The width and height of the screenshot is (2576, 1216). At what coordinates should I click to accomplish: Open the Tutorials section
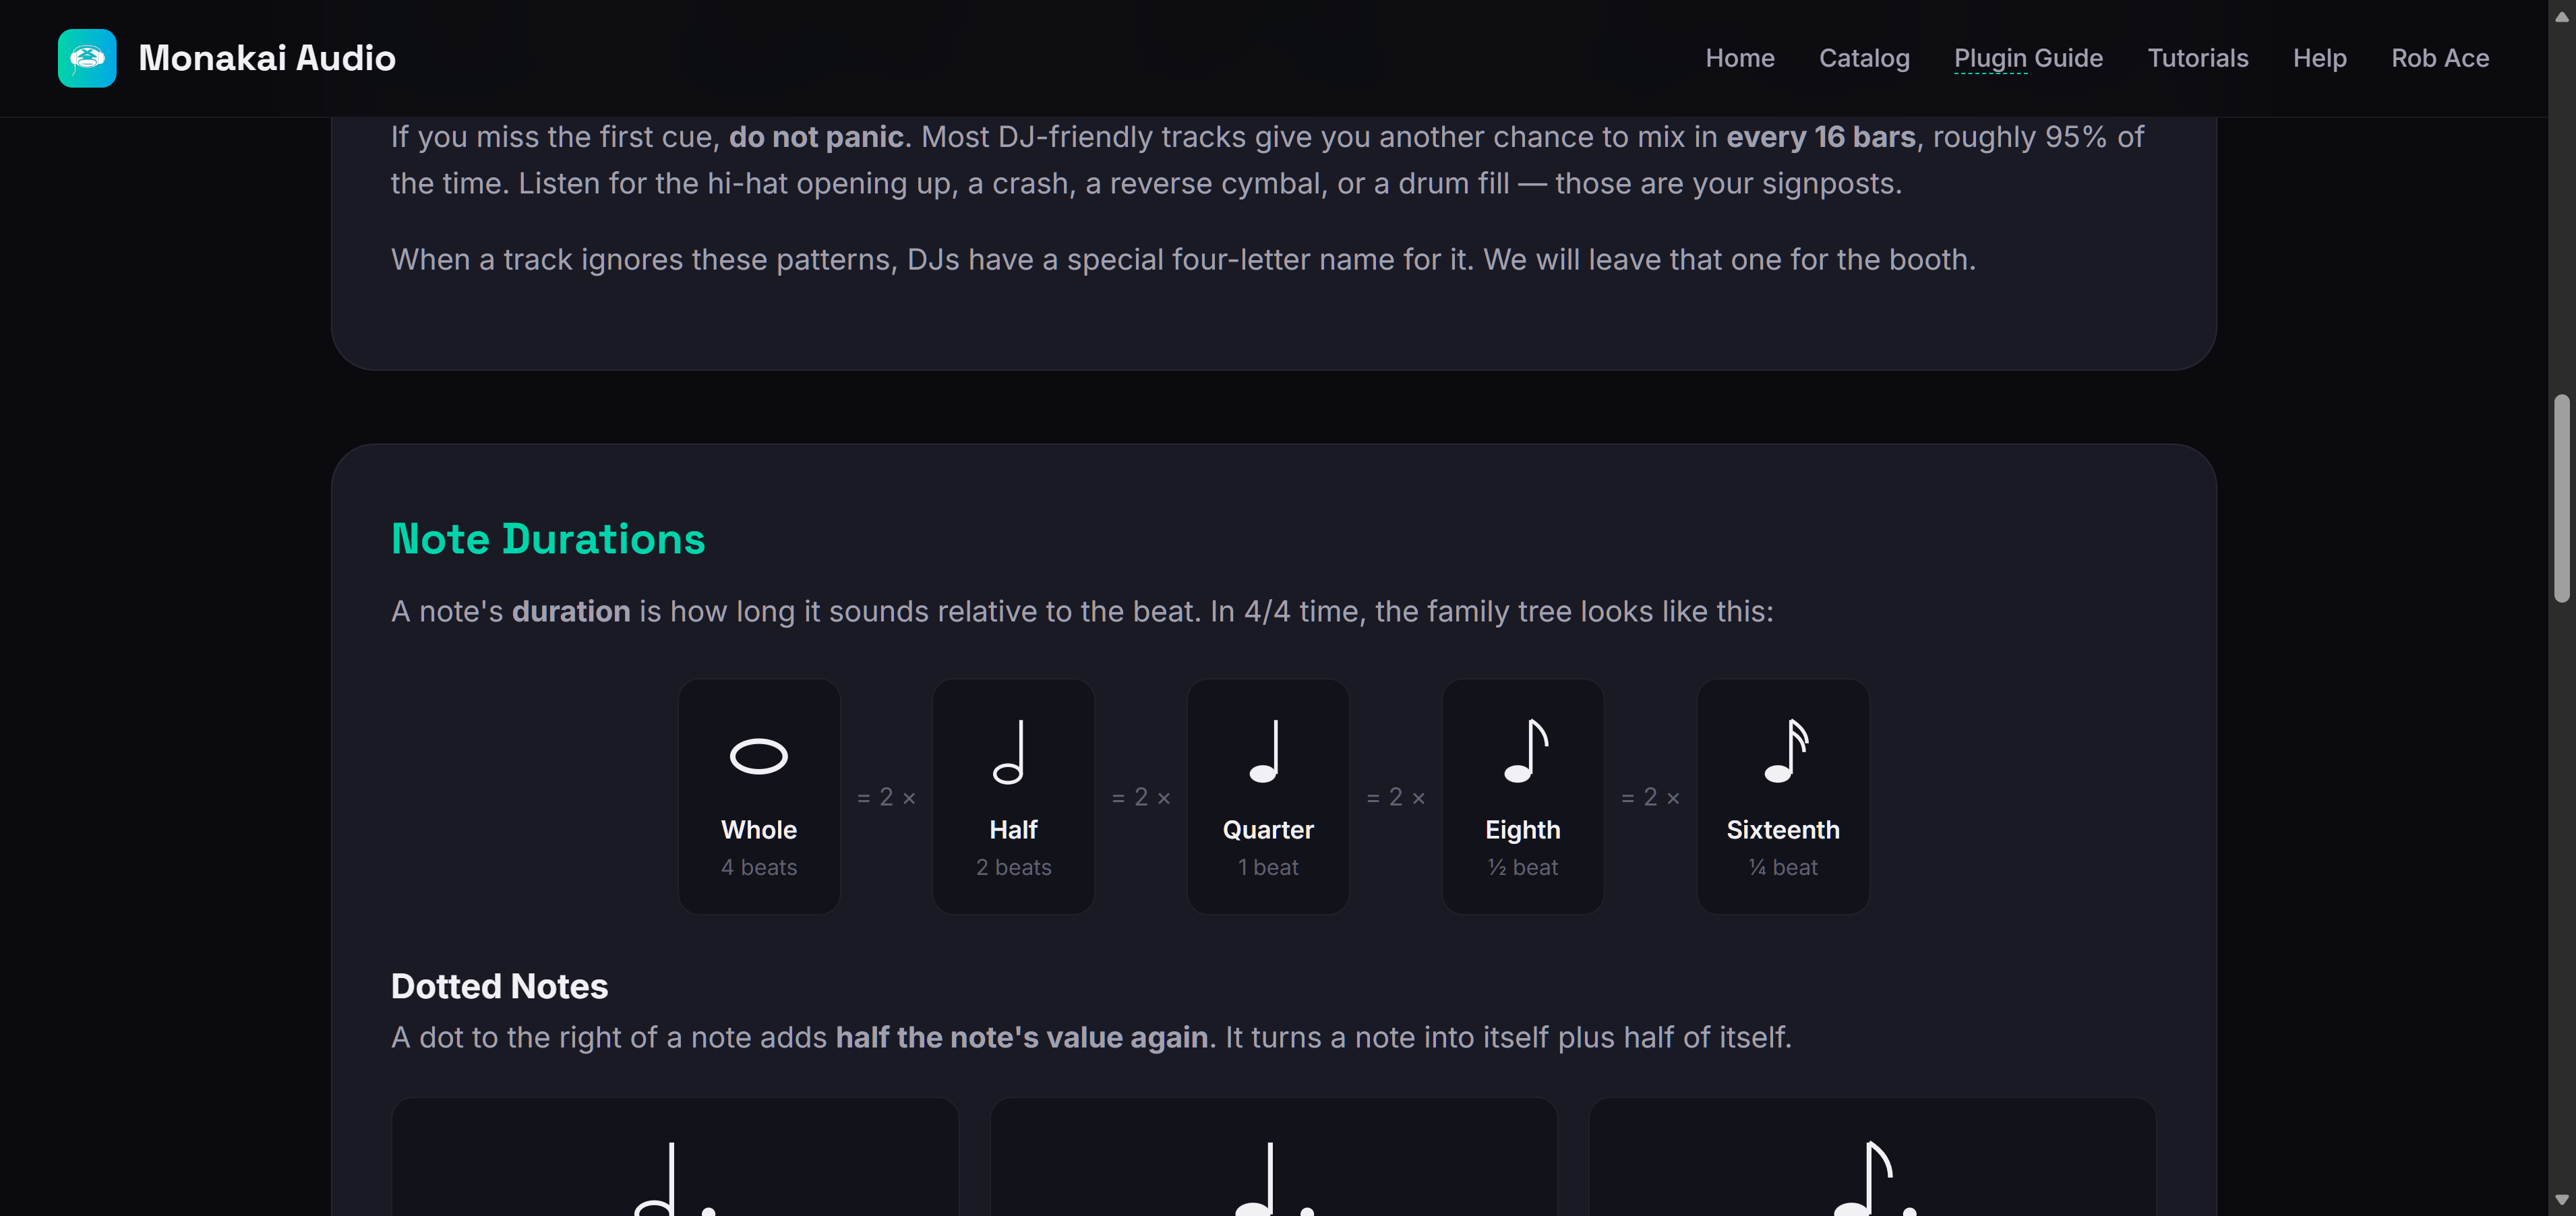pyautogui.click(x=2198, y=58)
